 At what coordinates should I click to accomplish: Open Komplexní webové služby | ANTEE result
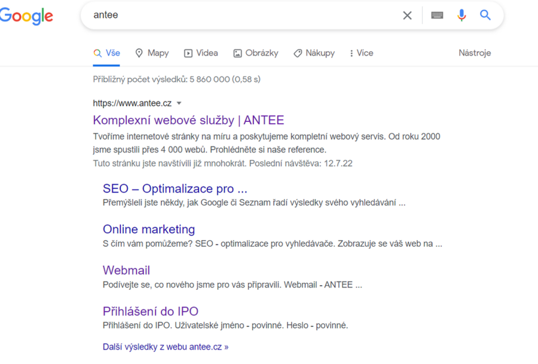coord(188,120)
